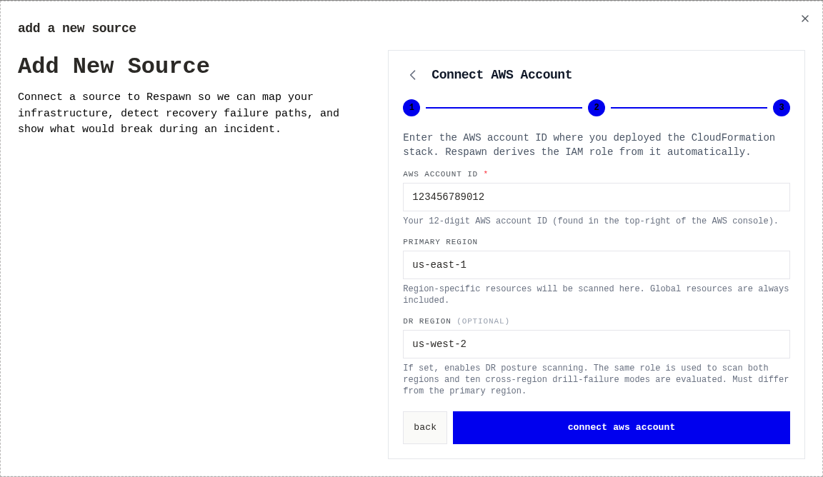The image size is (823, 477).
Task: Click the connect aws account button
Action: [622, 428]
